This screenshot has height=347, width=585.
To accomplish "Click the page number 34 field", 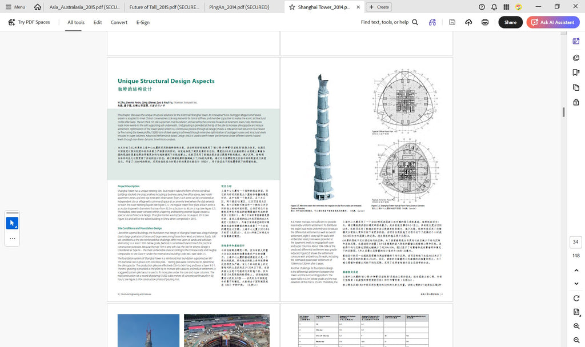I will (576, 242).
